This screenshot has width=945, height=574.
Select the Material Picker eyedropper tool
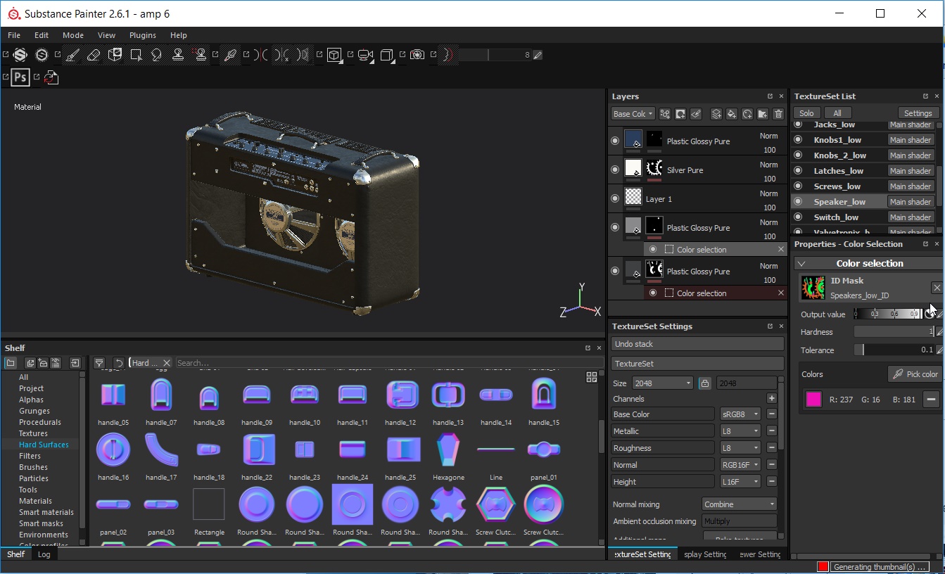pos(229,55)
